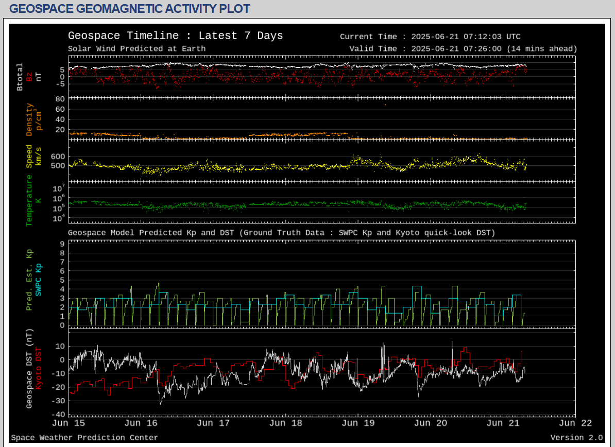Image resolution: width=615 pixels, height=447 pixels.
Task: Click the Jun 22 date at the axis end
Action: tap(575, 423)
